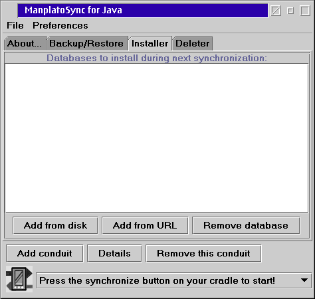
Task: Open the Preferences menu
Action: (x=60, y=25)
